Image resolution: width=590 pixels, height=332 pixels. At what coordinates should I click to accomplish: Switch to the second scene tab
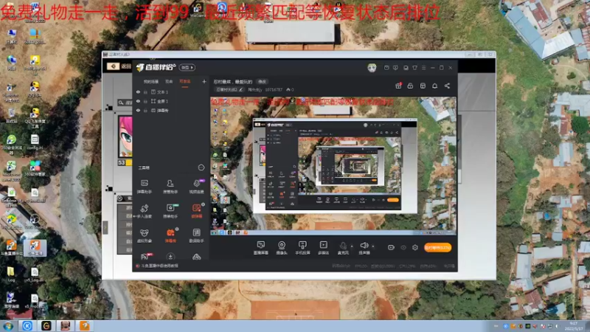click(169, 82)
